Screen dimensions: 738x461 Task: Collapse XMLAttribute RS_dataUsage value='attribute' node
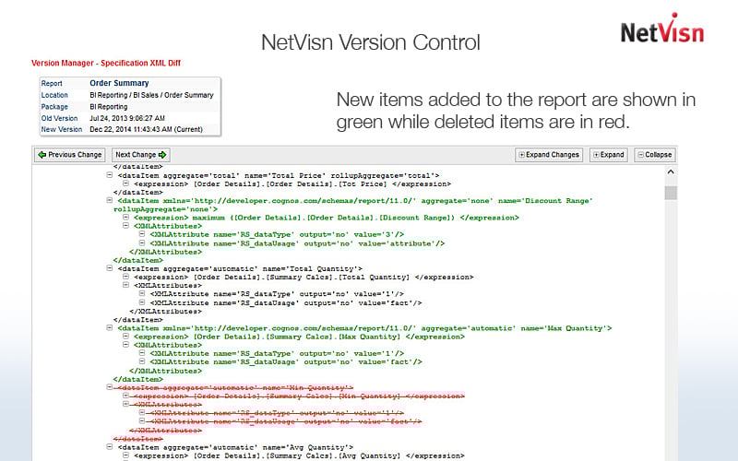pos(142,242)
